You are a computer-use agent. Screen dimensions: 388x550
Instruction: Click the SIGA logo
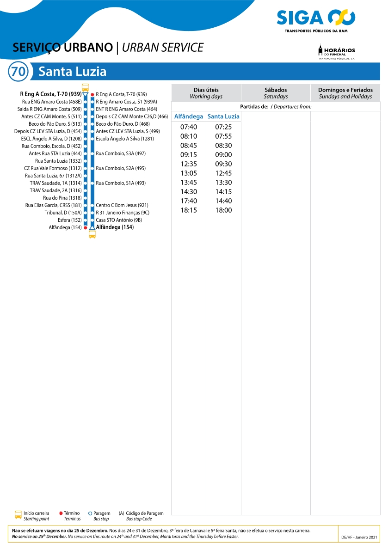[x=316, y=20]
